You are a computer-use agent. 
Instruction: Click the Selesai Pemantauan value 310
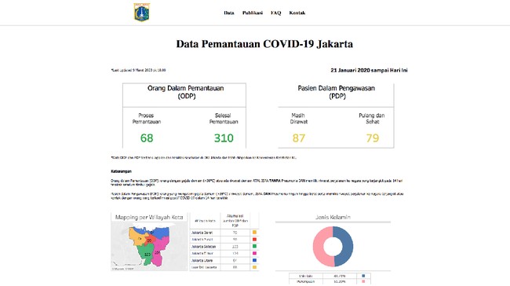(x=224, y=138)
